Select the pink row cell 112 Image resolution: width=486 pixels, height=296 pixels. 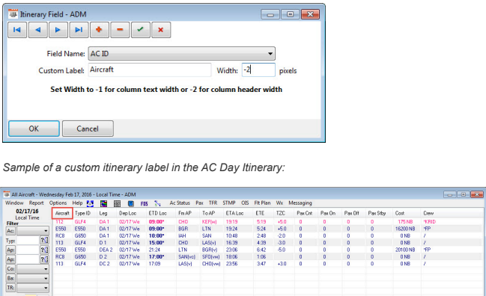point(59,222)
